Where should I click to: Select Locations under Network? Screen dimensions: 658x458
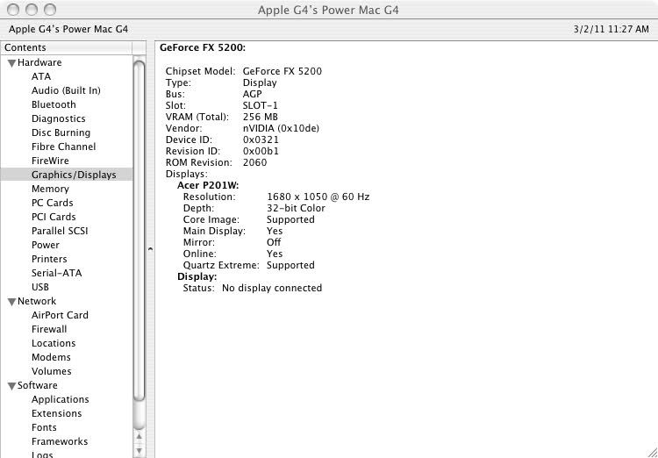click(x=54, y=343)
